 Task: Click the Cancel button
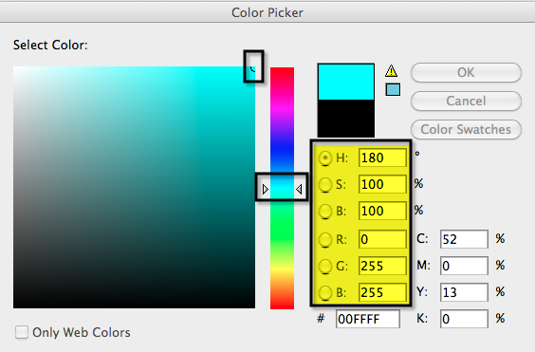[466, 102]
